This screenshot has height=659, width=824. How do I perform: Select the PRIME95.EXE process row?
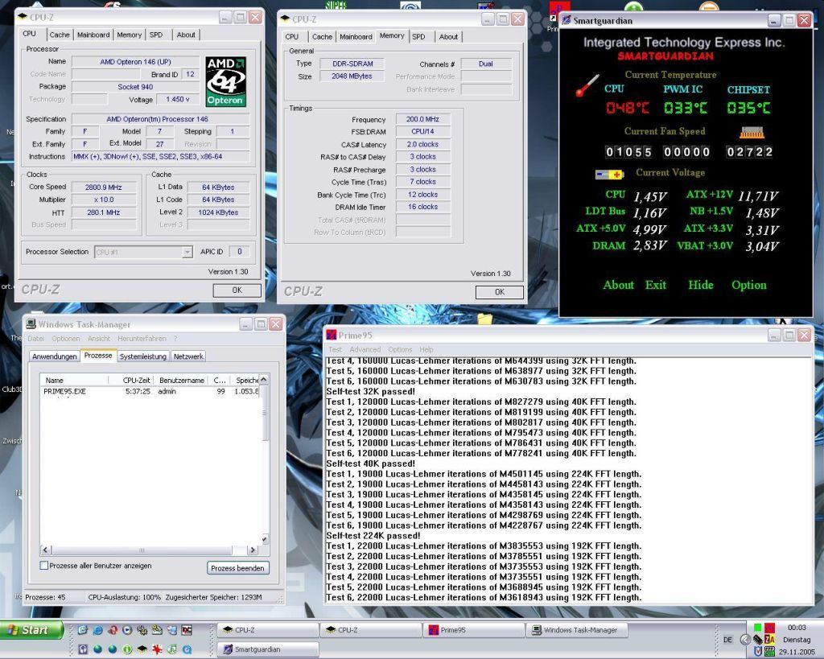[150, 392]
